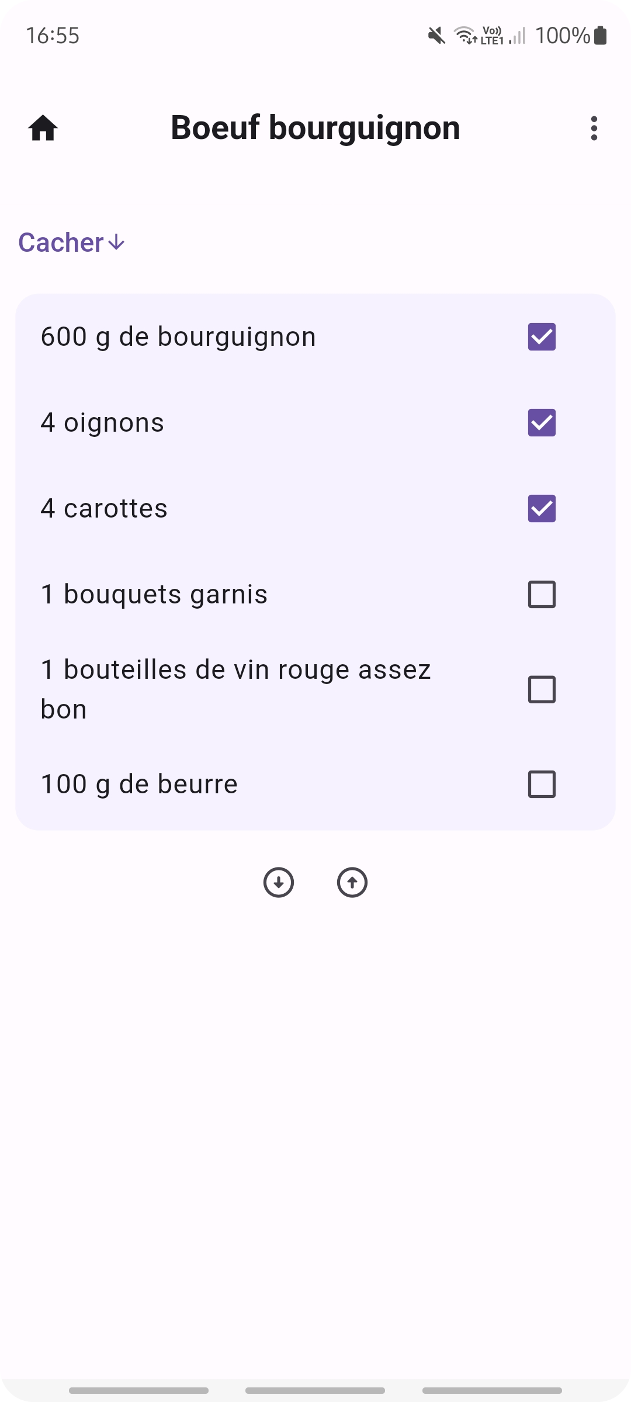Tap the Boeuf bourguignon title
The height and width of the screenshot is (1402, 631).
click(x=315, y=128)
